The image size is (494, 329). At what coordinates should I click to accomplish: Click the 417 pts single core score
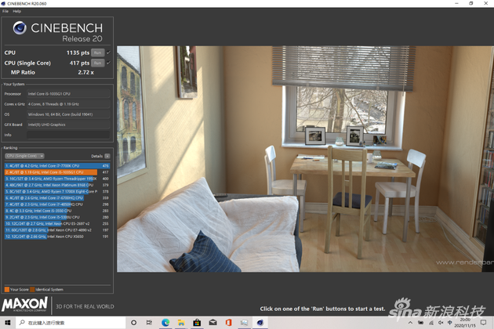[79, 63]
